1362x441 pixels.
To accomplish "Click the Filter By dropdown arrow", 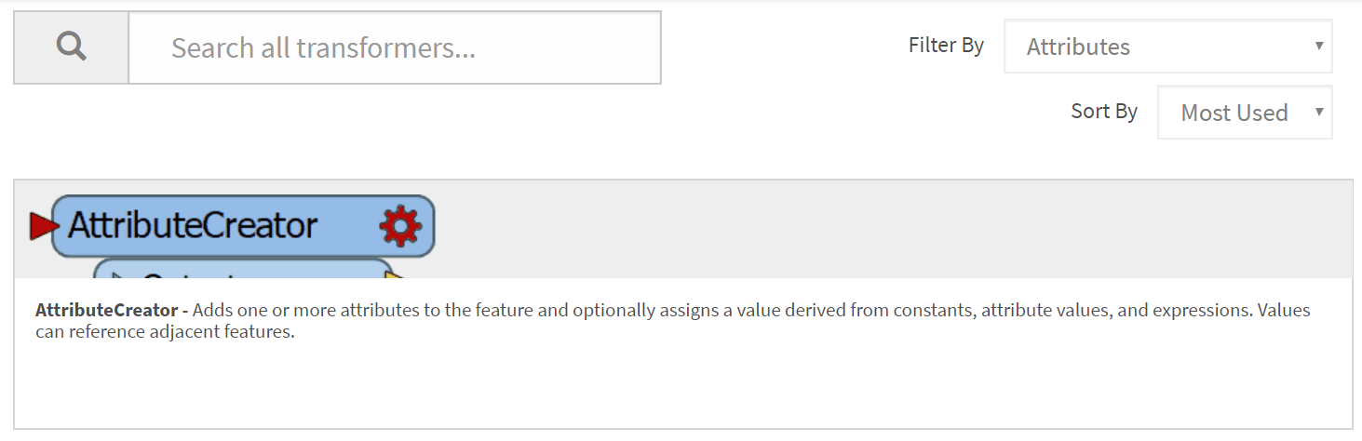I will pyautogui.click(x=1318, y=46).
